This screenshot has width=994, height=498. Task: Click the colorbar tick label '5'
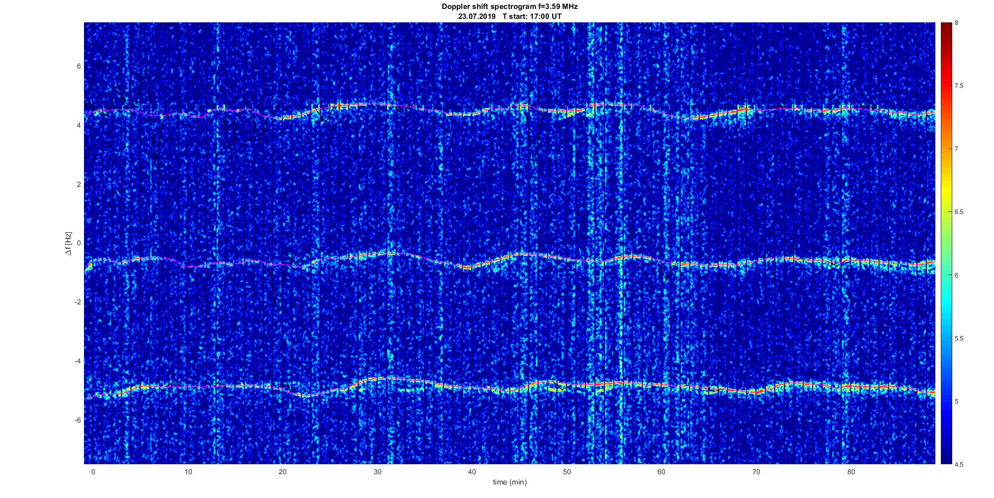(957, 401)
